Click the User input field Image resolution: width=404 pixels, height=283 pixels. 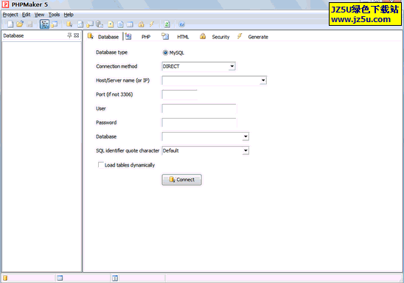click(199, 108)
